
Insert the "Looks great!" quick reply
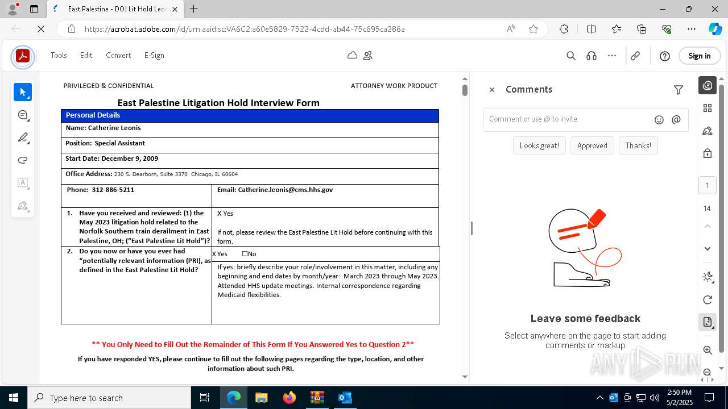pos(539,145)
